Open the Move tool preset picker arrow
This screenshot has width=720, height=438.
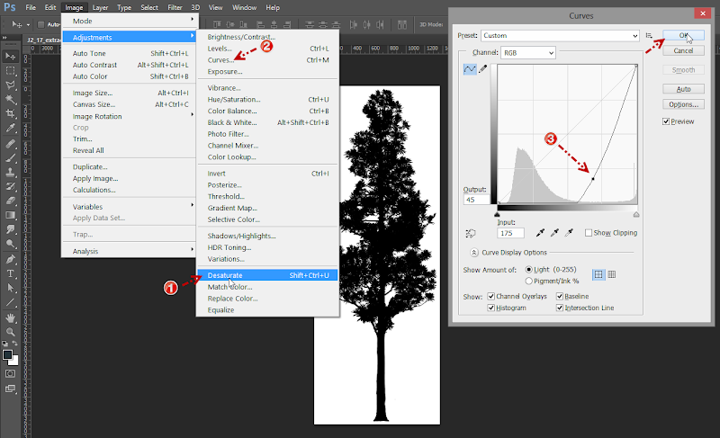point(28,25)
